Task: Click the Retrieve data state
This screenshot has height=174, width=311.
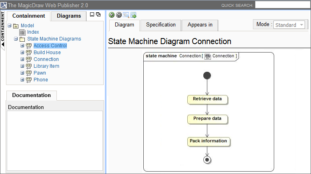Action: click(207, 99)
